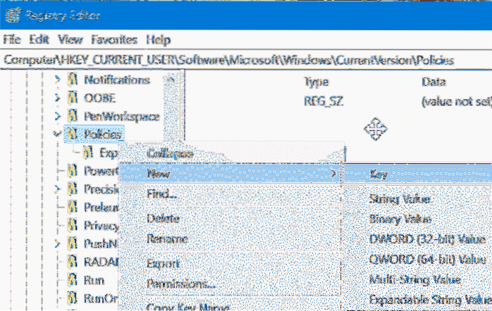
Task: Click the registry path address bar
Action: pos(246,60)
